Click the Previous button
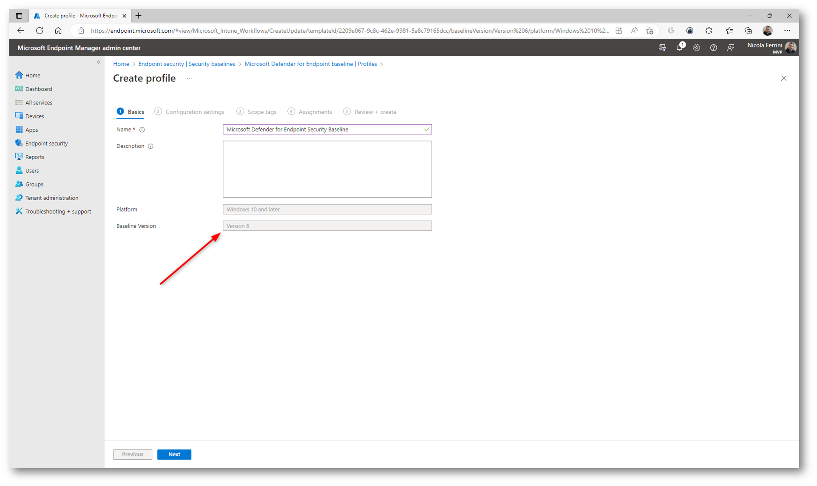Screen dimensions: 817x486 [133, 454]
